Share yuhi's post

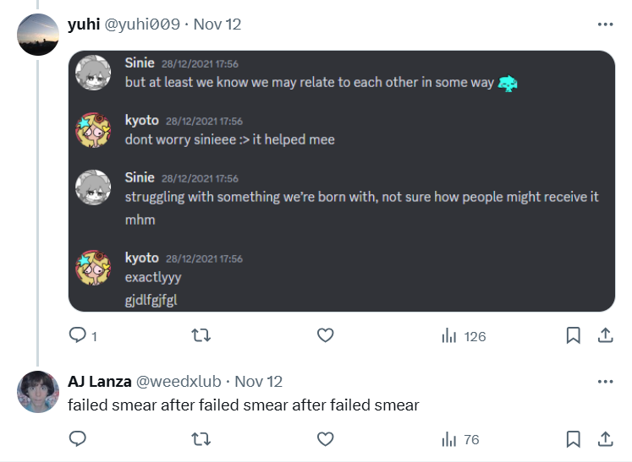[x=606, y=335]
